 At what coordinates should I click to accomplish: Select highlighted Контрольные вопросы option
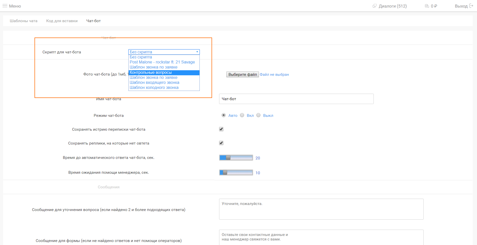click(164, 73)
